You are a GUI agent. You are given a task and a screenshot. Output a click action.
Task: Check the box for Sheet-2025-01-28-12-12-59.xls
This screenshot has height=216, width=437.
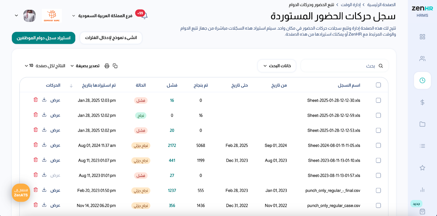[x=378, y=115]
